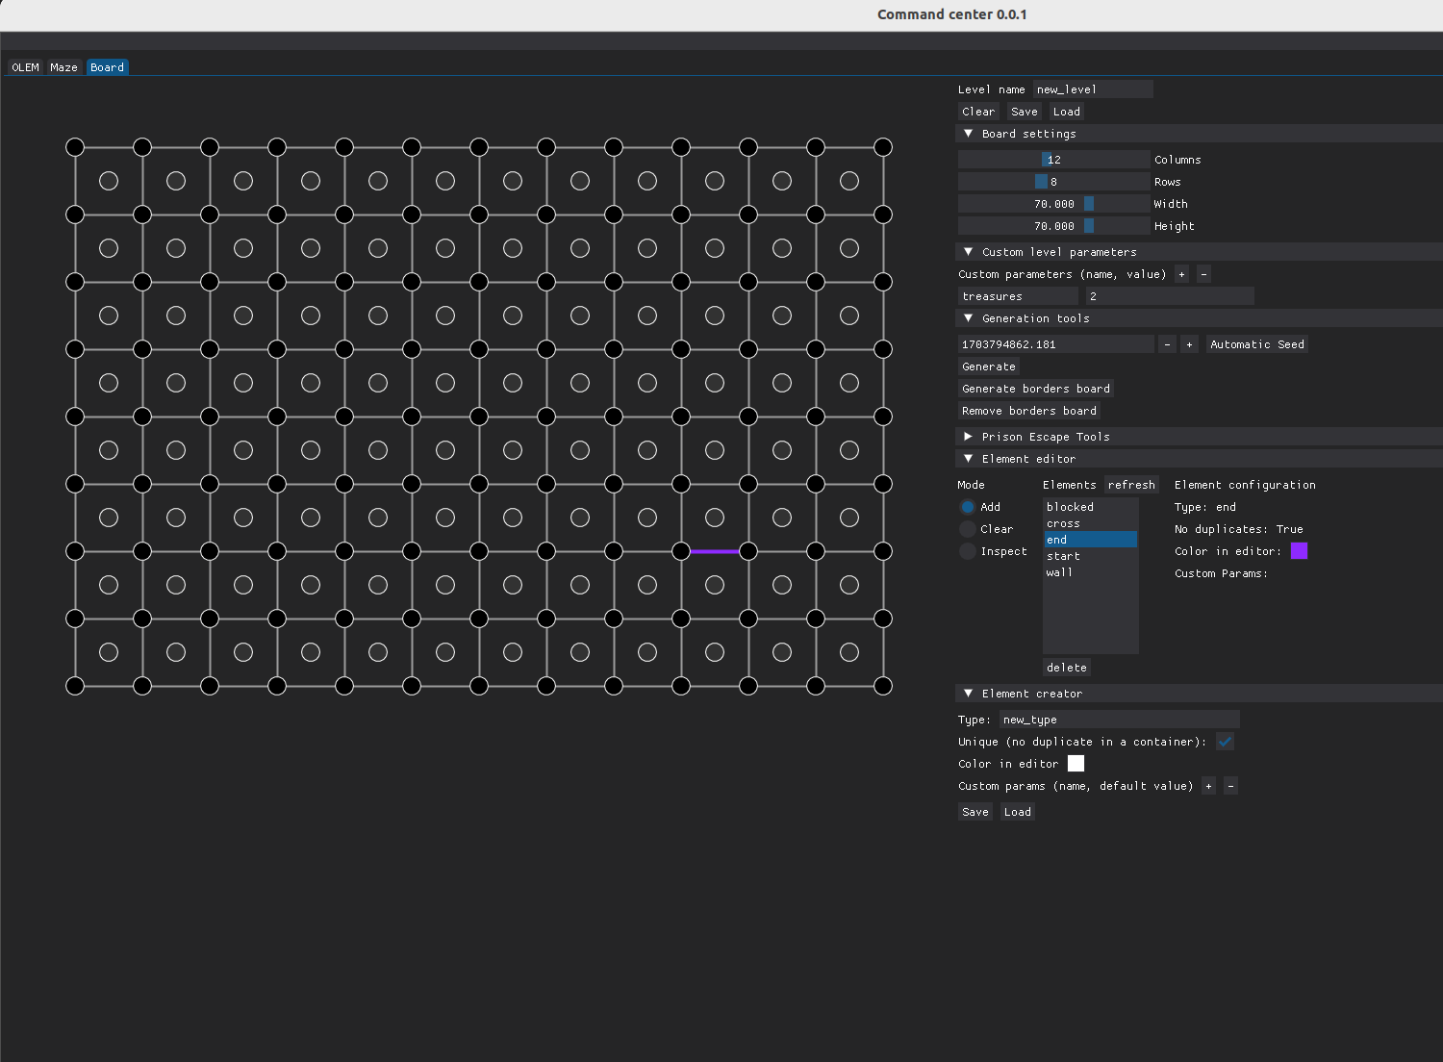Switch to the Maze tab

pos(64,67)
